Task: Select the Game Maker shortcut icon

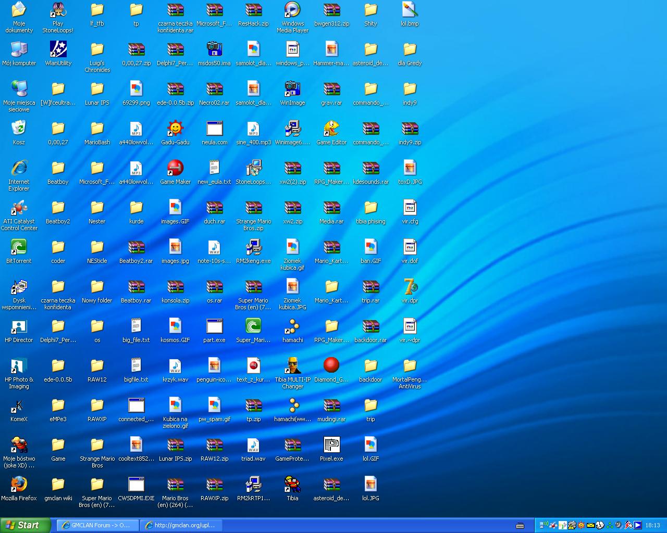Action: pos(175,168)
